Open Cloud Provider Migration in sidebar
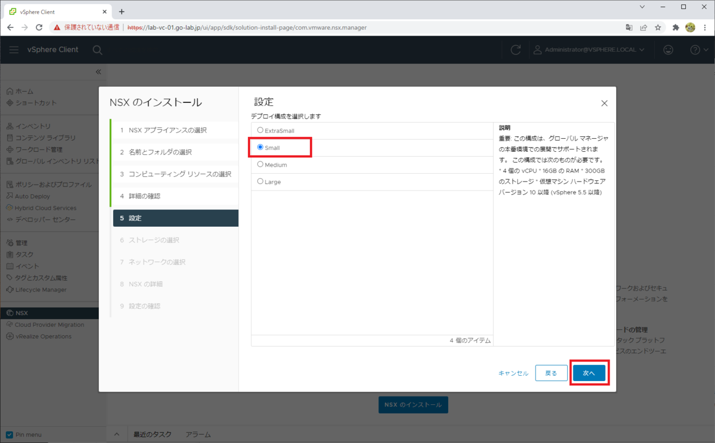The image size is (715, 443). click(x=45, y=325)
